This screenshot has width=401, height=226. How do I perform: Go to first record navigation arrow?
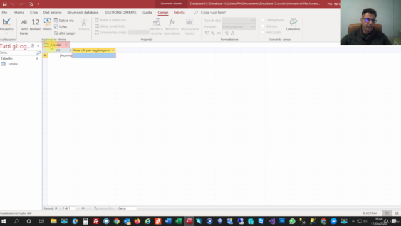[x=56, y=208]
